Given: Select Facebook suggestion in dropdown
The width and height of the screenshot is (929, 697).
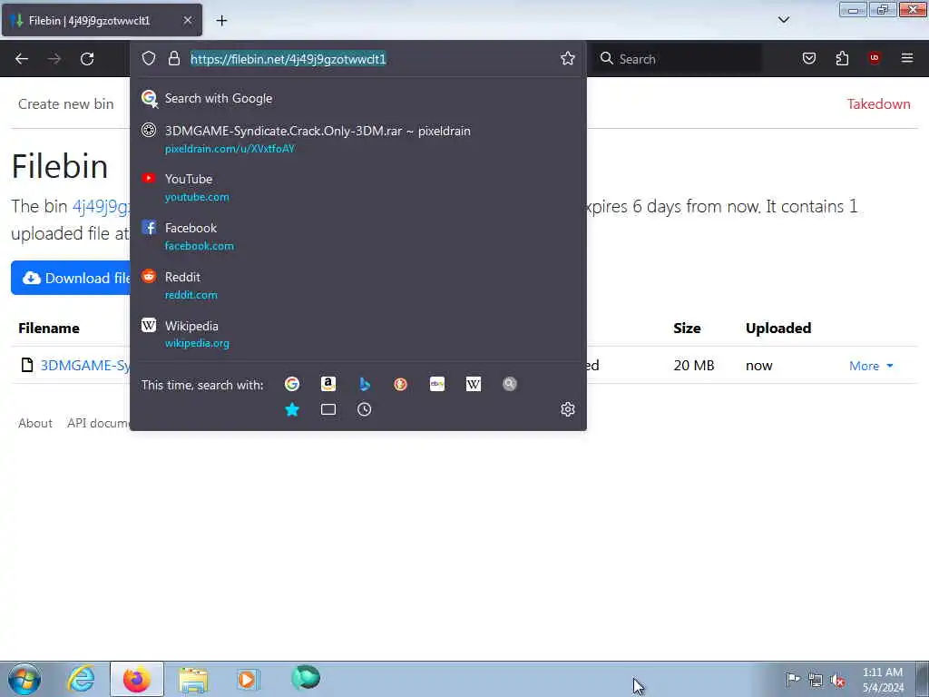Looking at the screenshot, I should click(357, 237).
